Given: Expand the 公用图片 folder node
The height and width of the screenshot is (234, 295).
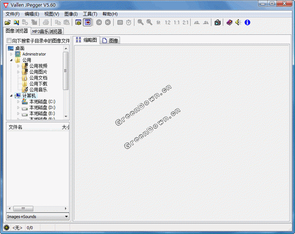Looking at the screenshot, I should pos(18,72).
